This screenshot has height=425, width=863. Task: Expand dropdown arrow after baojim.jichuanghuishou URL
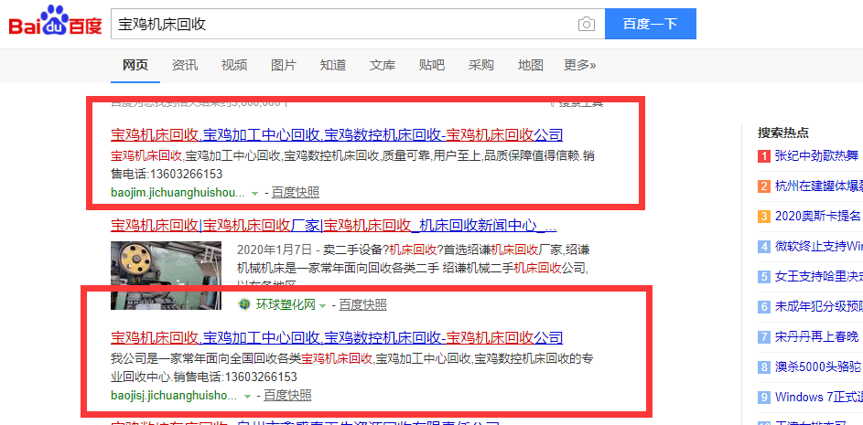click(x=254, y=194)
